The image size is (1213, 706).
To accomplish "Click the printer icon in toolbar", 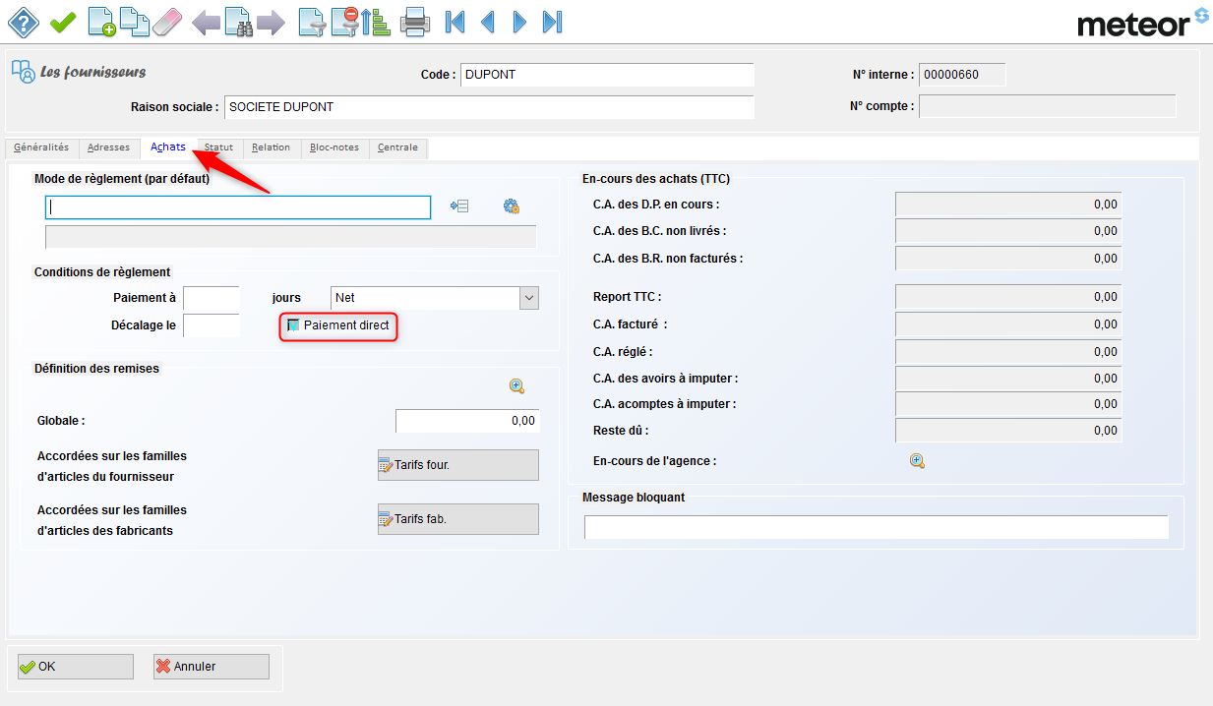I will point(414,21).
